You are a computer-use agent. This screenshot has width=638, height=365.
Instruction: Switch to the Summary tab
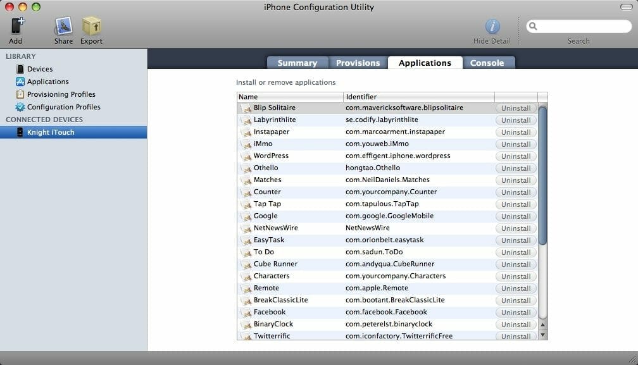click(x=297, y=63)
